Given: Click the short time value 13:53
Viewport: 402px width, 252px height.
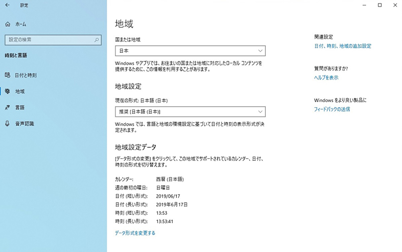Looking at the screenshot, I should (161, 213).
